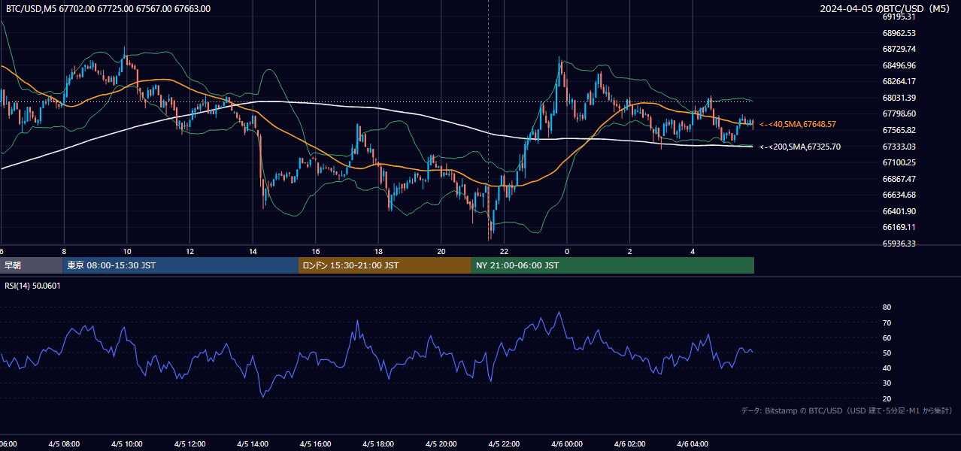
Task: Select the 東京 08:00-15:30 JST session bar
Action: click(181, 265)
